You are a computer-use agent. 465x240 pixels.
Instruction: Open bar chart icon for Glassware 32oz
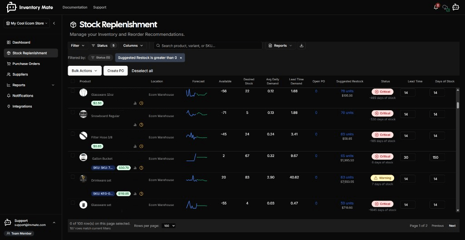(x=135, y=103)
